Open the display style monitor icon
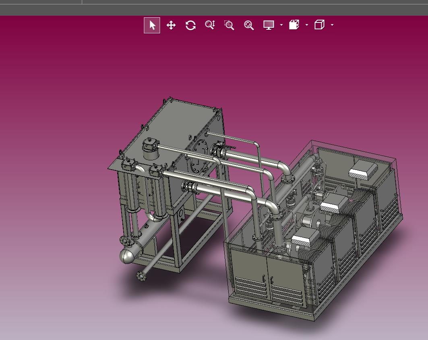428x340 pixels. click(x=269, y=25)
